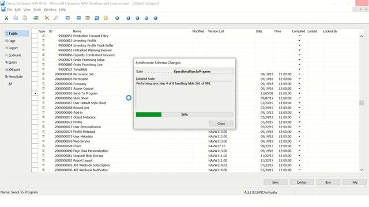
Task: Click row selector box for Access Control
Action: 35,89
